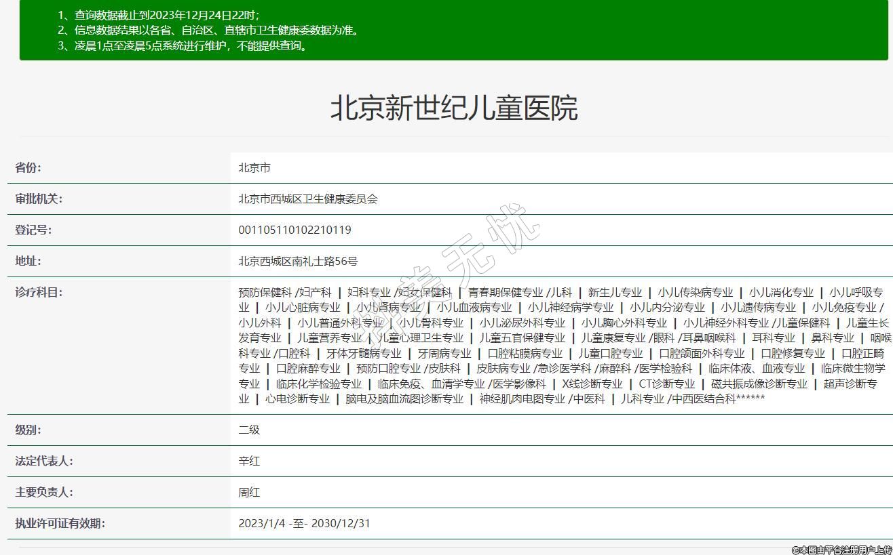This screenshot has height=555, width=893.
Task: Click the notice line about 2023年12月24日22时 data cutoff
Action: [158, 15]
